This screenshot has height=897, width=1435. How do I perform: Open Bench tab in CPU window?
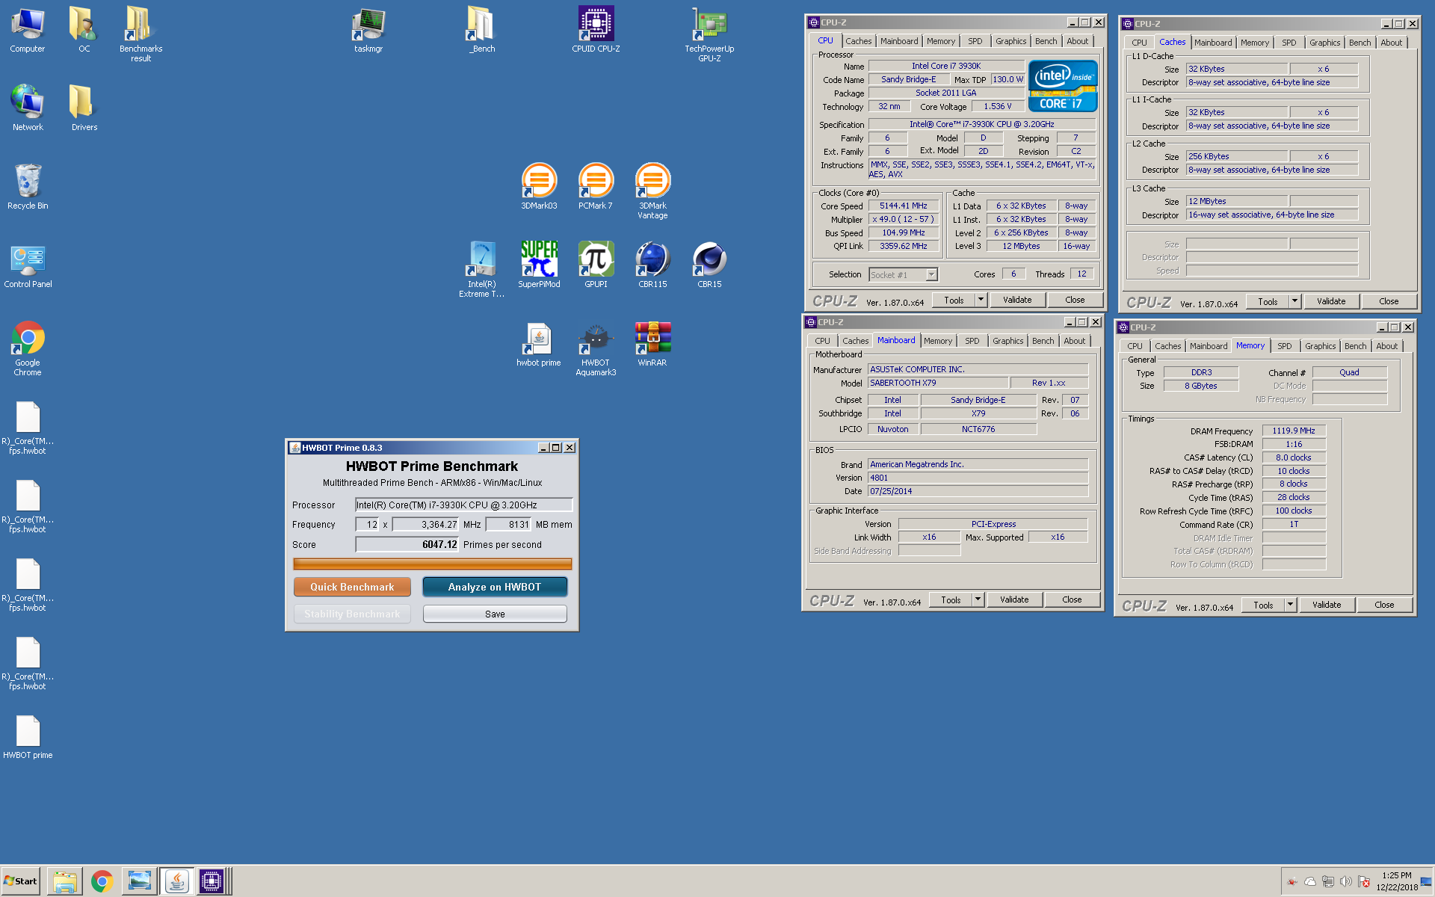coord(1046,41)
